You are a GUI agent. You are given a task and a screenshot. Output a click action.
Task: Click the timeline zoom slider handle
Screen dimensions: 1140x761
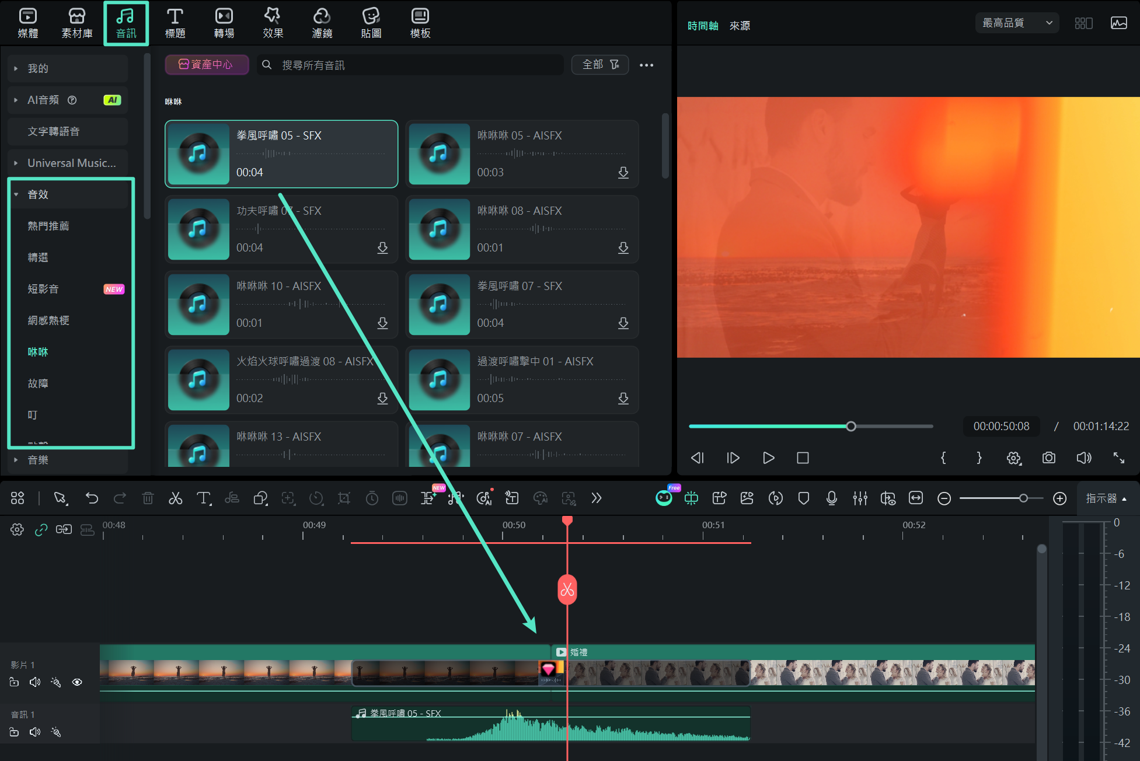[x=1023, y=498]
